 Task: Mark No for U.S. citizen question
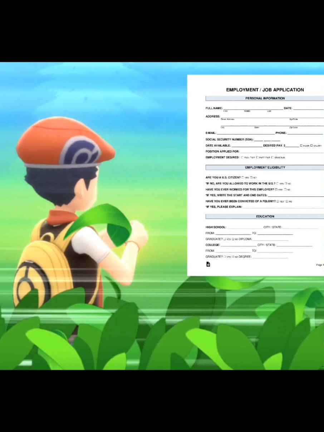click(251, 178)
